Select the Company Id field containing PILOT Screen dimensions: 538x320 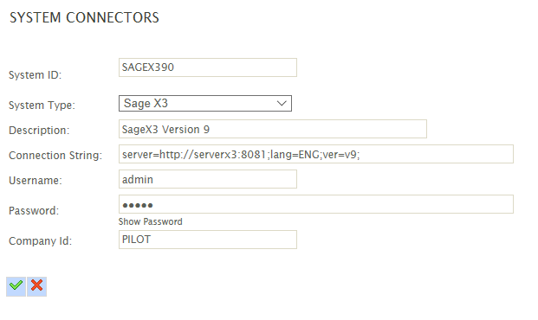click(208, 240)
